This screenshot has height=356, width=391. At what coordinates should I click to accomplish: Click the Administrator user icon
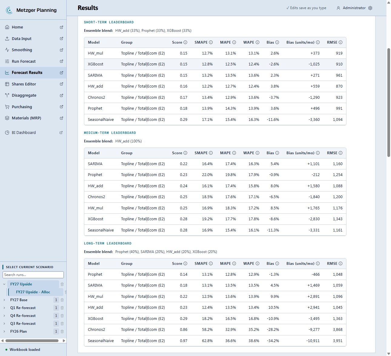pyautogui.click(x=338, y=8)
